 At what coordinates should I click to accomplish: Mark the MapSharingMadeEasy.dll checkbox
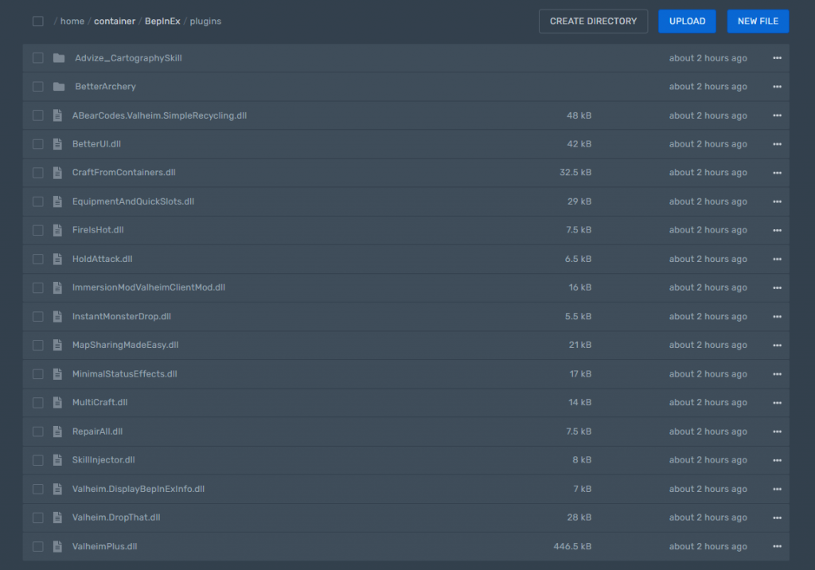tap(38, 345)
